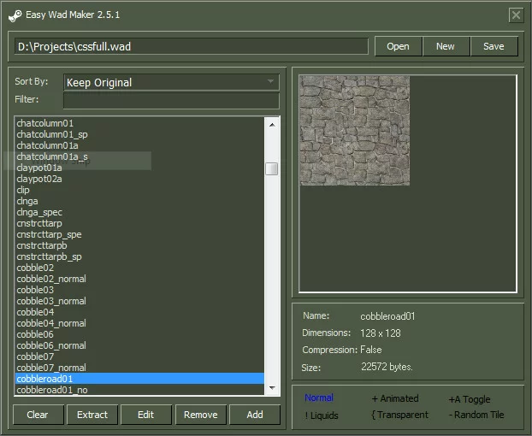532x436 pixels.
Task: Save the current WAD file
Action: (x=494, y=46)
